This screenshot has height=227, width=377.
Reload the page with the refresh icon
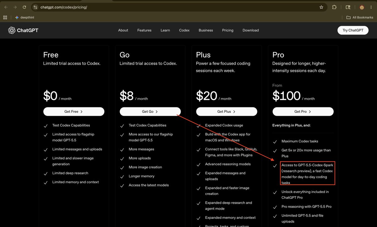click(24, 7)
